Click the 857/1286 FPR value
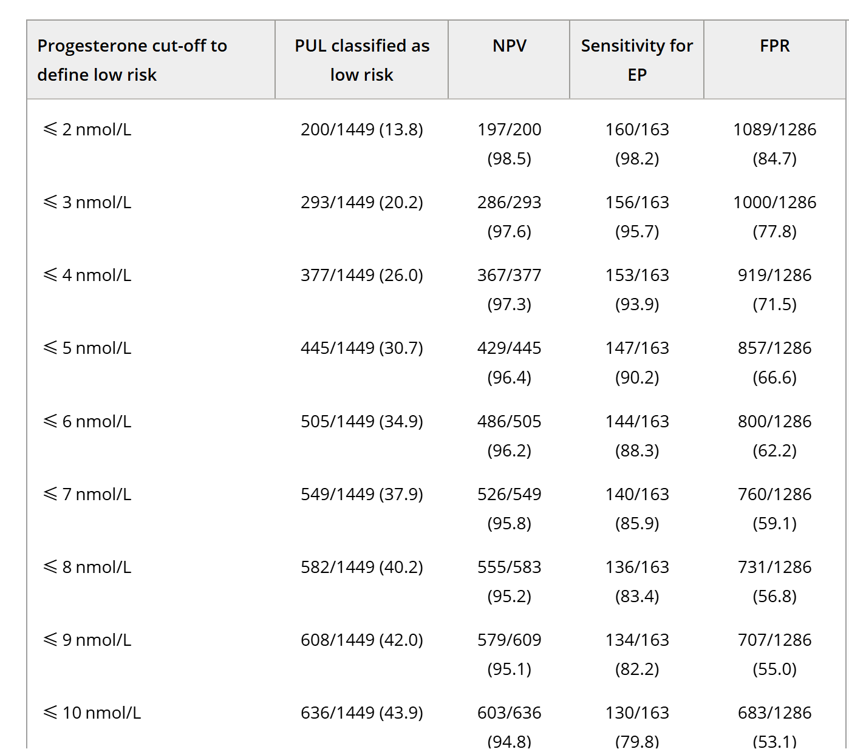 click(x=774, y=348)
